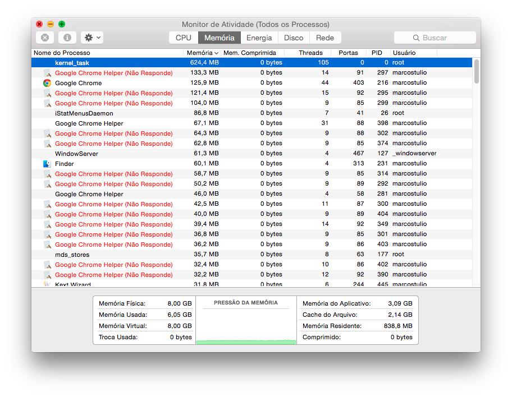
Task: Toggle sort on the Memória column header
Action: [203, 53]
